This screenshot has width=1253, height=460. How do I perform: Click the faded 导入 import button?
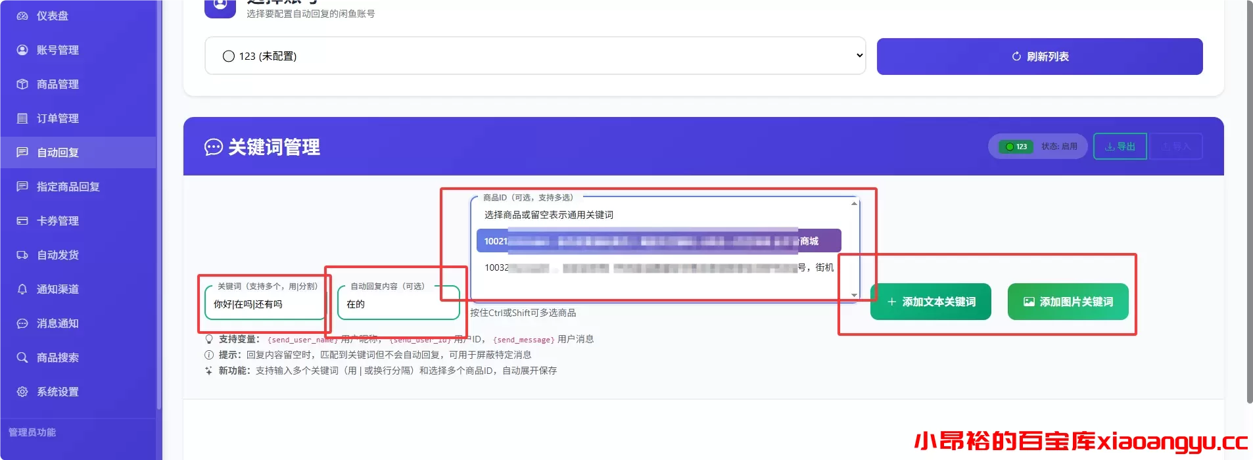click(1175, 147)
